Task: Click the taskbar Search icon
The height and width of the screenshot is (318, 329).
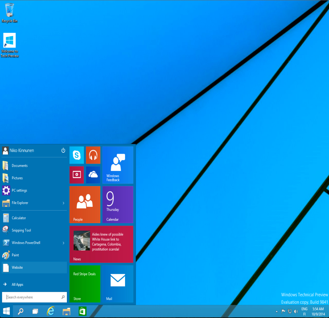Action: 20,311
